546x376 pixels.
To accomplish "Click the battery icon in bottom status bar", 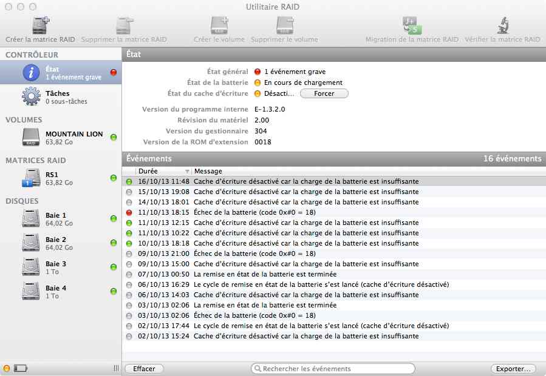I will pyautogui.click(x=21, y=368).
